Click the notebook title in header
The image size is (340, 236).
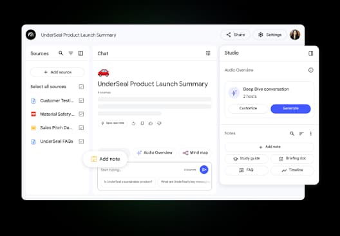79,35
